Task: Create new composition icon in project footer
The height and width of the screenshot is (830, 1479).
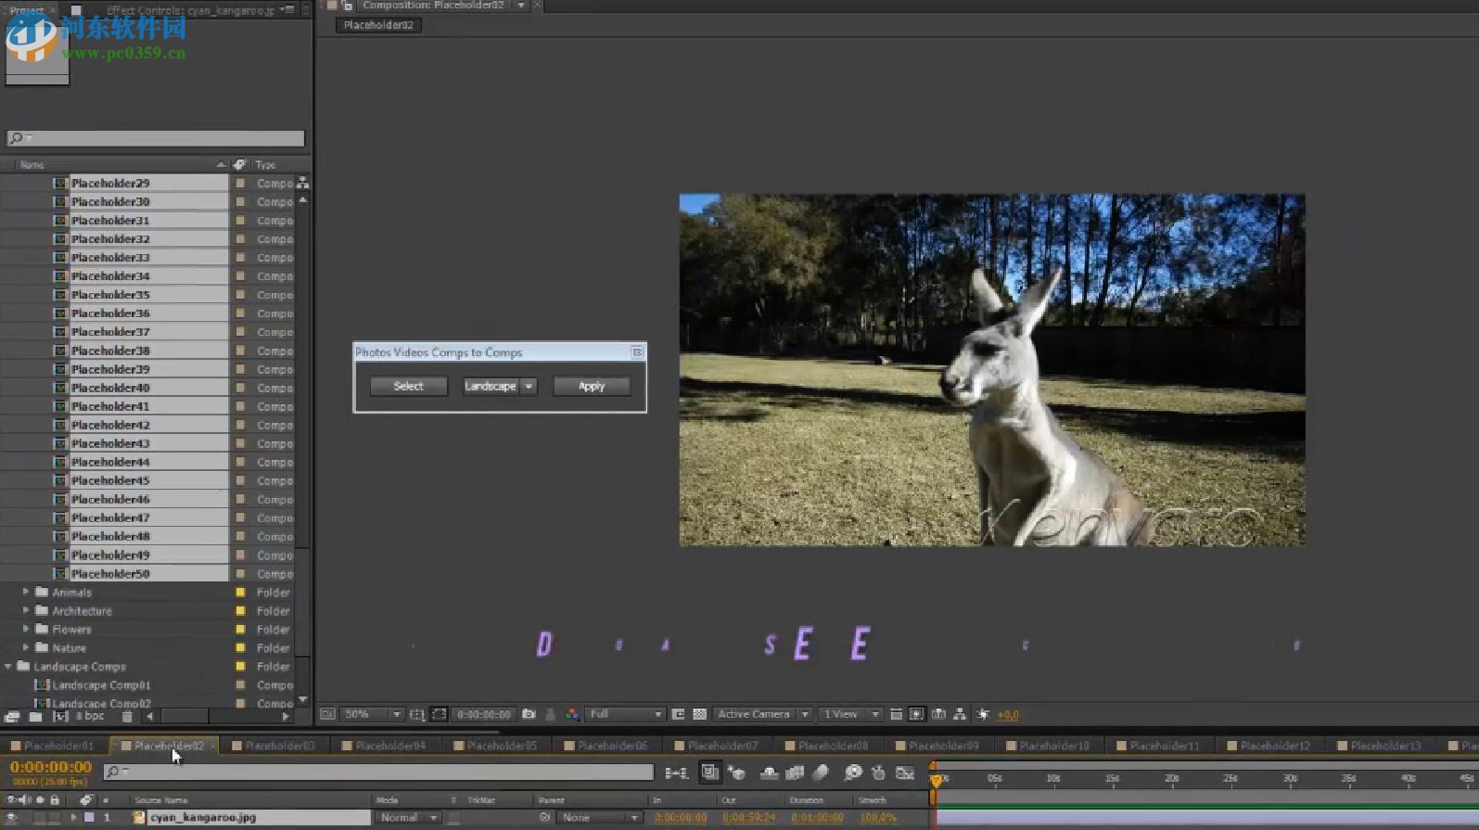Action: click(x=60, y=717)
